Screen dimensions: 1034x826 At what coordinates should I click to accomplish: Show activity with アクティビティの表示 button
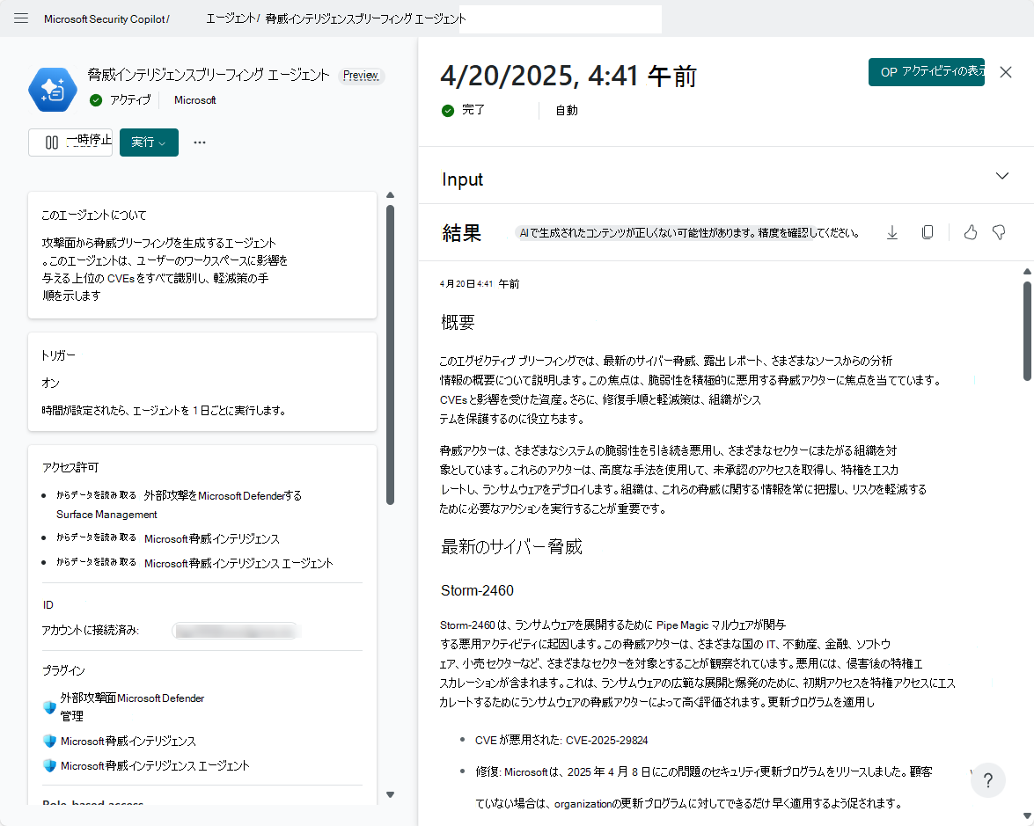coord(927,72)
